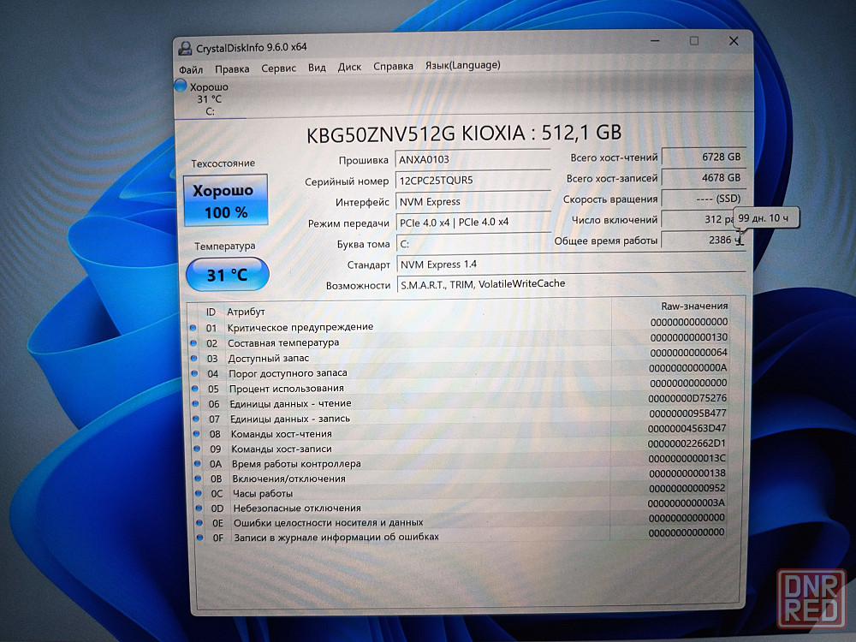Open the Справка menu

(393, 66)
